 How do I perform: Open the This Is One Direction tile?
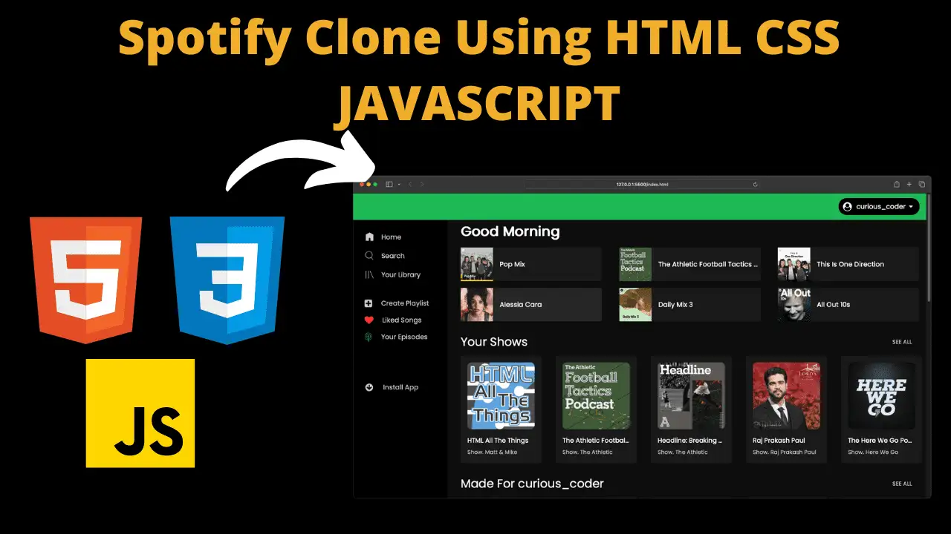click(848, 264)
